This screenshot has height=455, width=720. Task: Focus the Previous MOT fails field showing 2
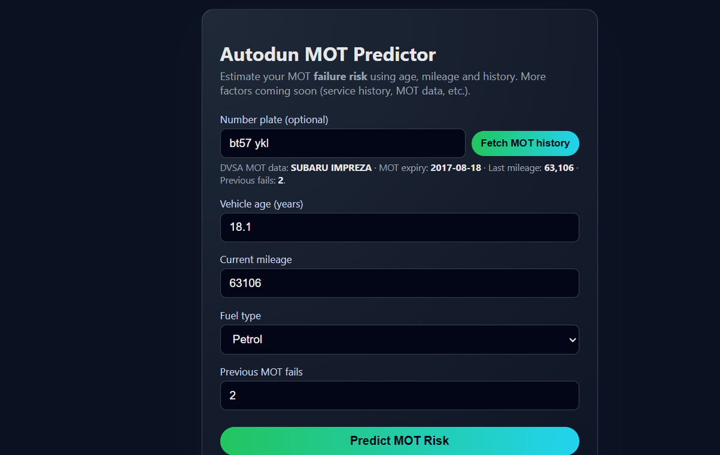click(400, 395)
